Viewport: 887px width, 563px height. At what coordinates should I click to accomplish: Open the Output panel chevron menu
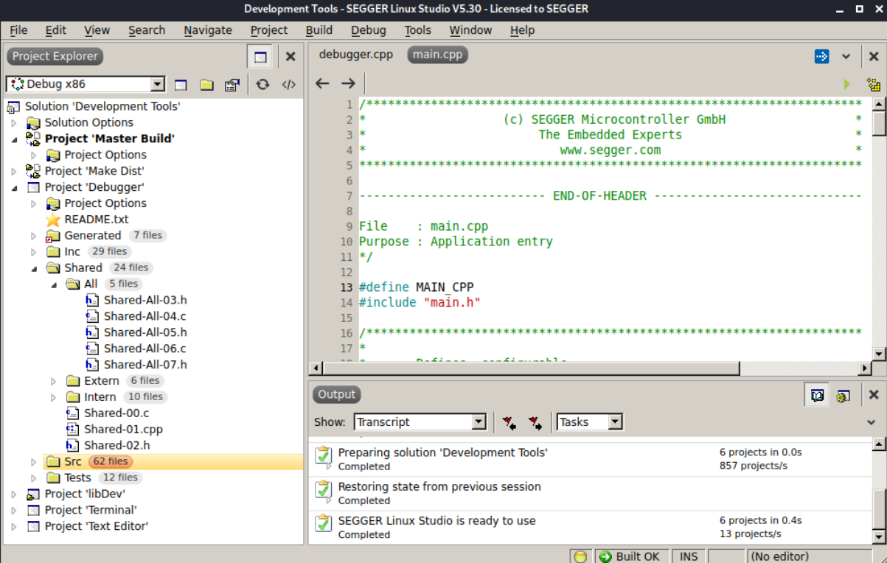(x=873, y=422)
